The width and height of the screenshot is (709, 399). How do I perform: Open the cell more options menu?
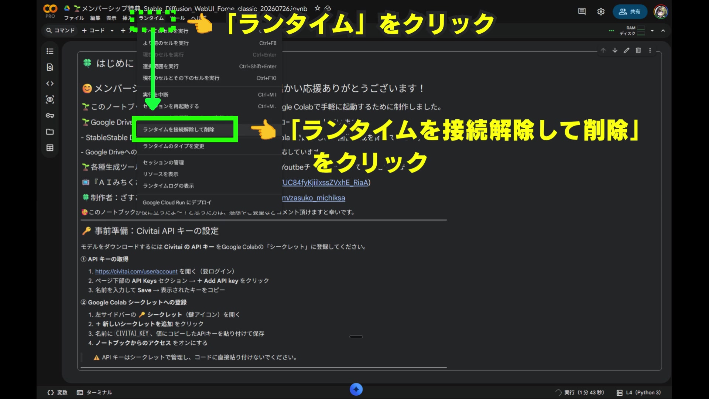pos(650,50)
